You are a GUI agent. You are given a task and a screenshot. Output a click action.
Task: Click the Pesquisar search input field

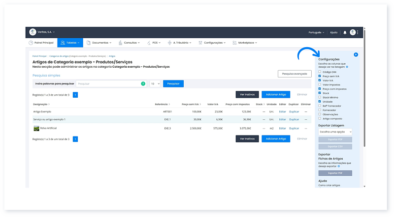click(x=108, y=84)
